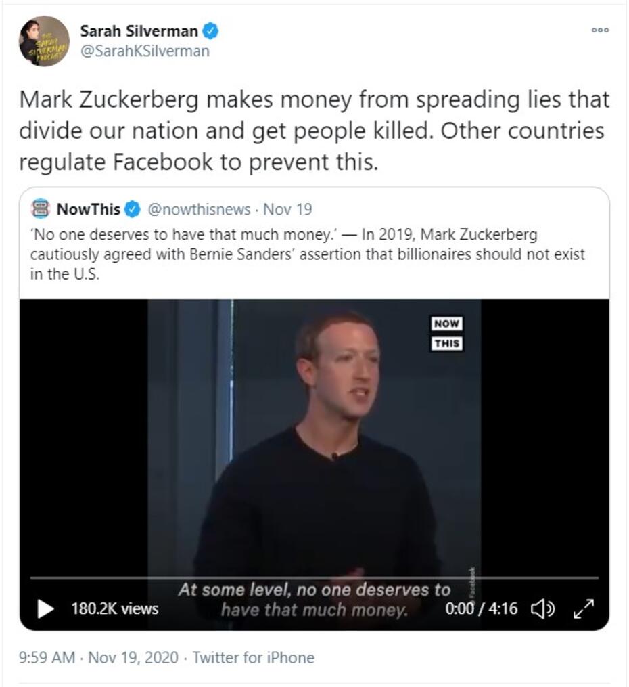Image resolution: width=629 pixels, height=687 pixels.
Task: Open the Sarah Silverman display name
Action: click(x=139, y=31)
